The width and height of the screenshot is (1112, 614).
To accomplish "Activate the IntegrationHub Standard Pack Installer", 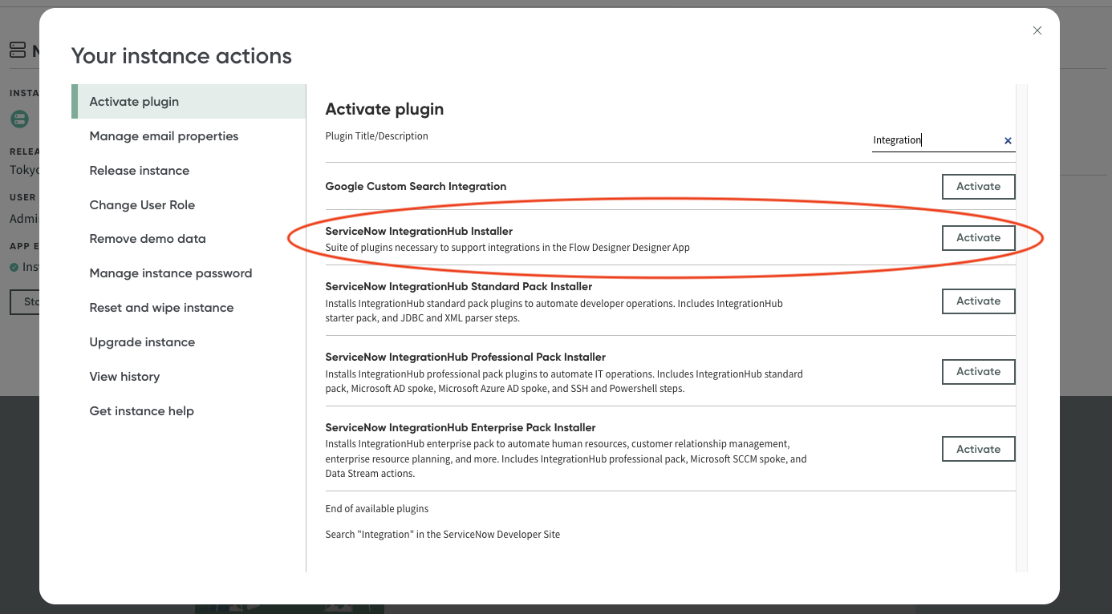I will (x=978, y=301).
